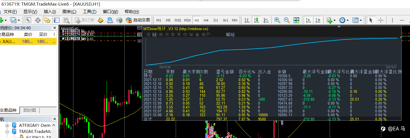Screen dimensions: 410x138
Task: Open the Strategy Tester magnifier icon
Action: coord(66,20)
